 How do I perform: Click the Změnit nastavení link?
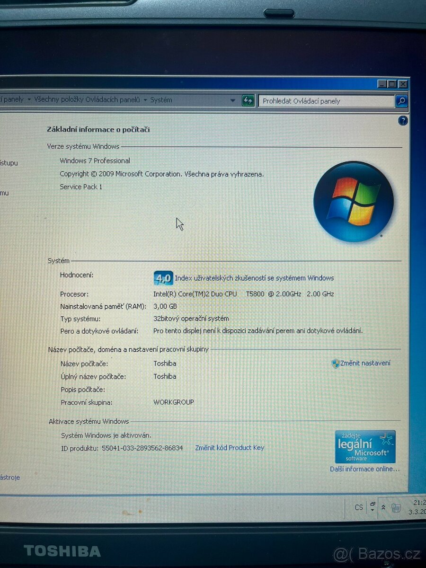coord(365,363)
